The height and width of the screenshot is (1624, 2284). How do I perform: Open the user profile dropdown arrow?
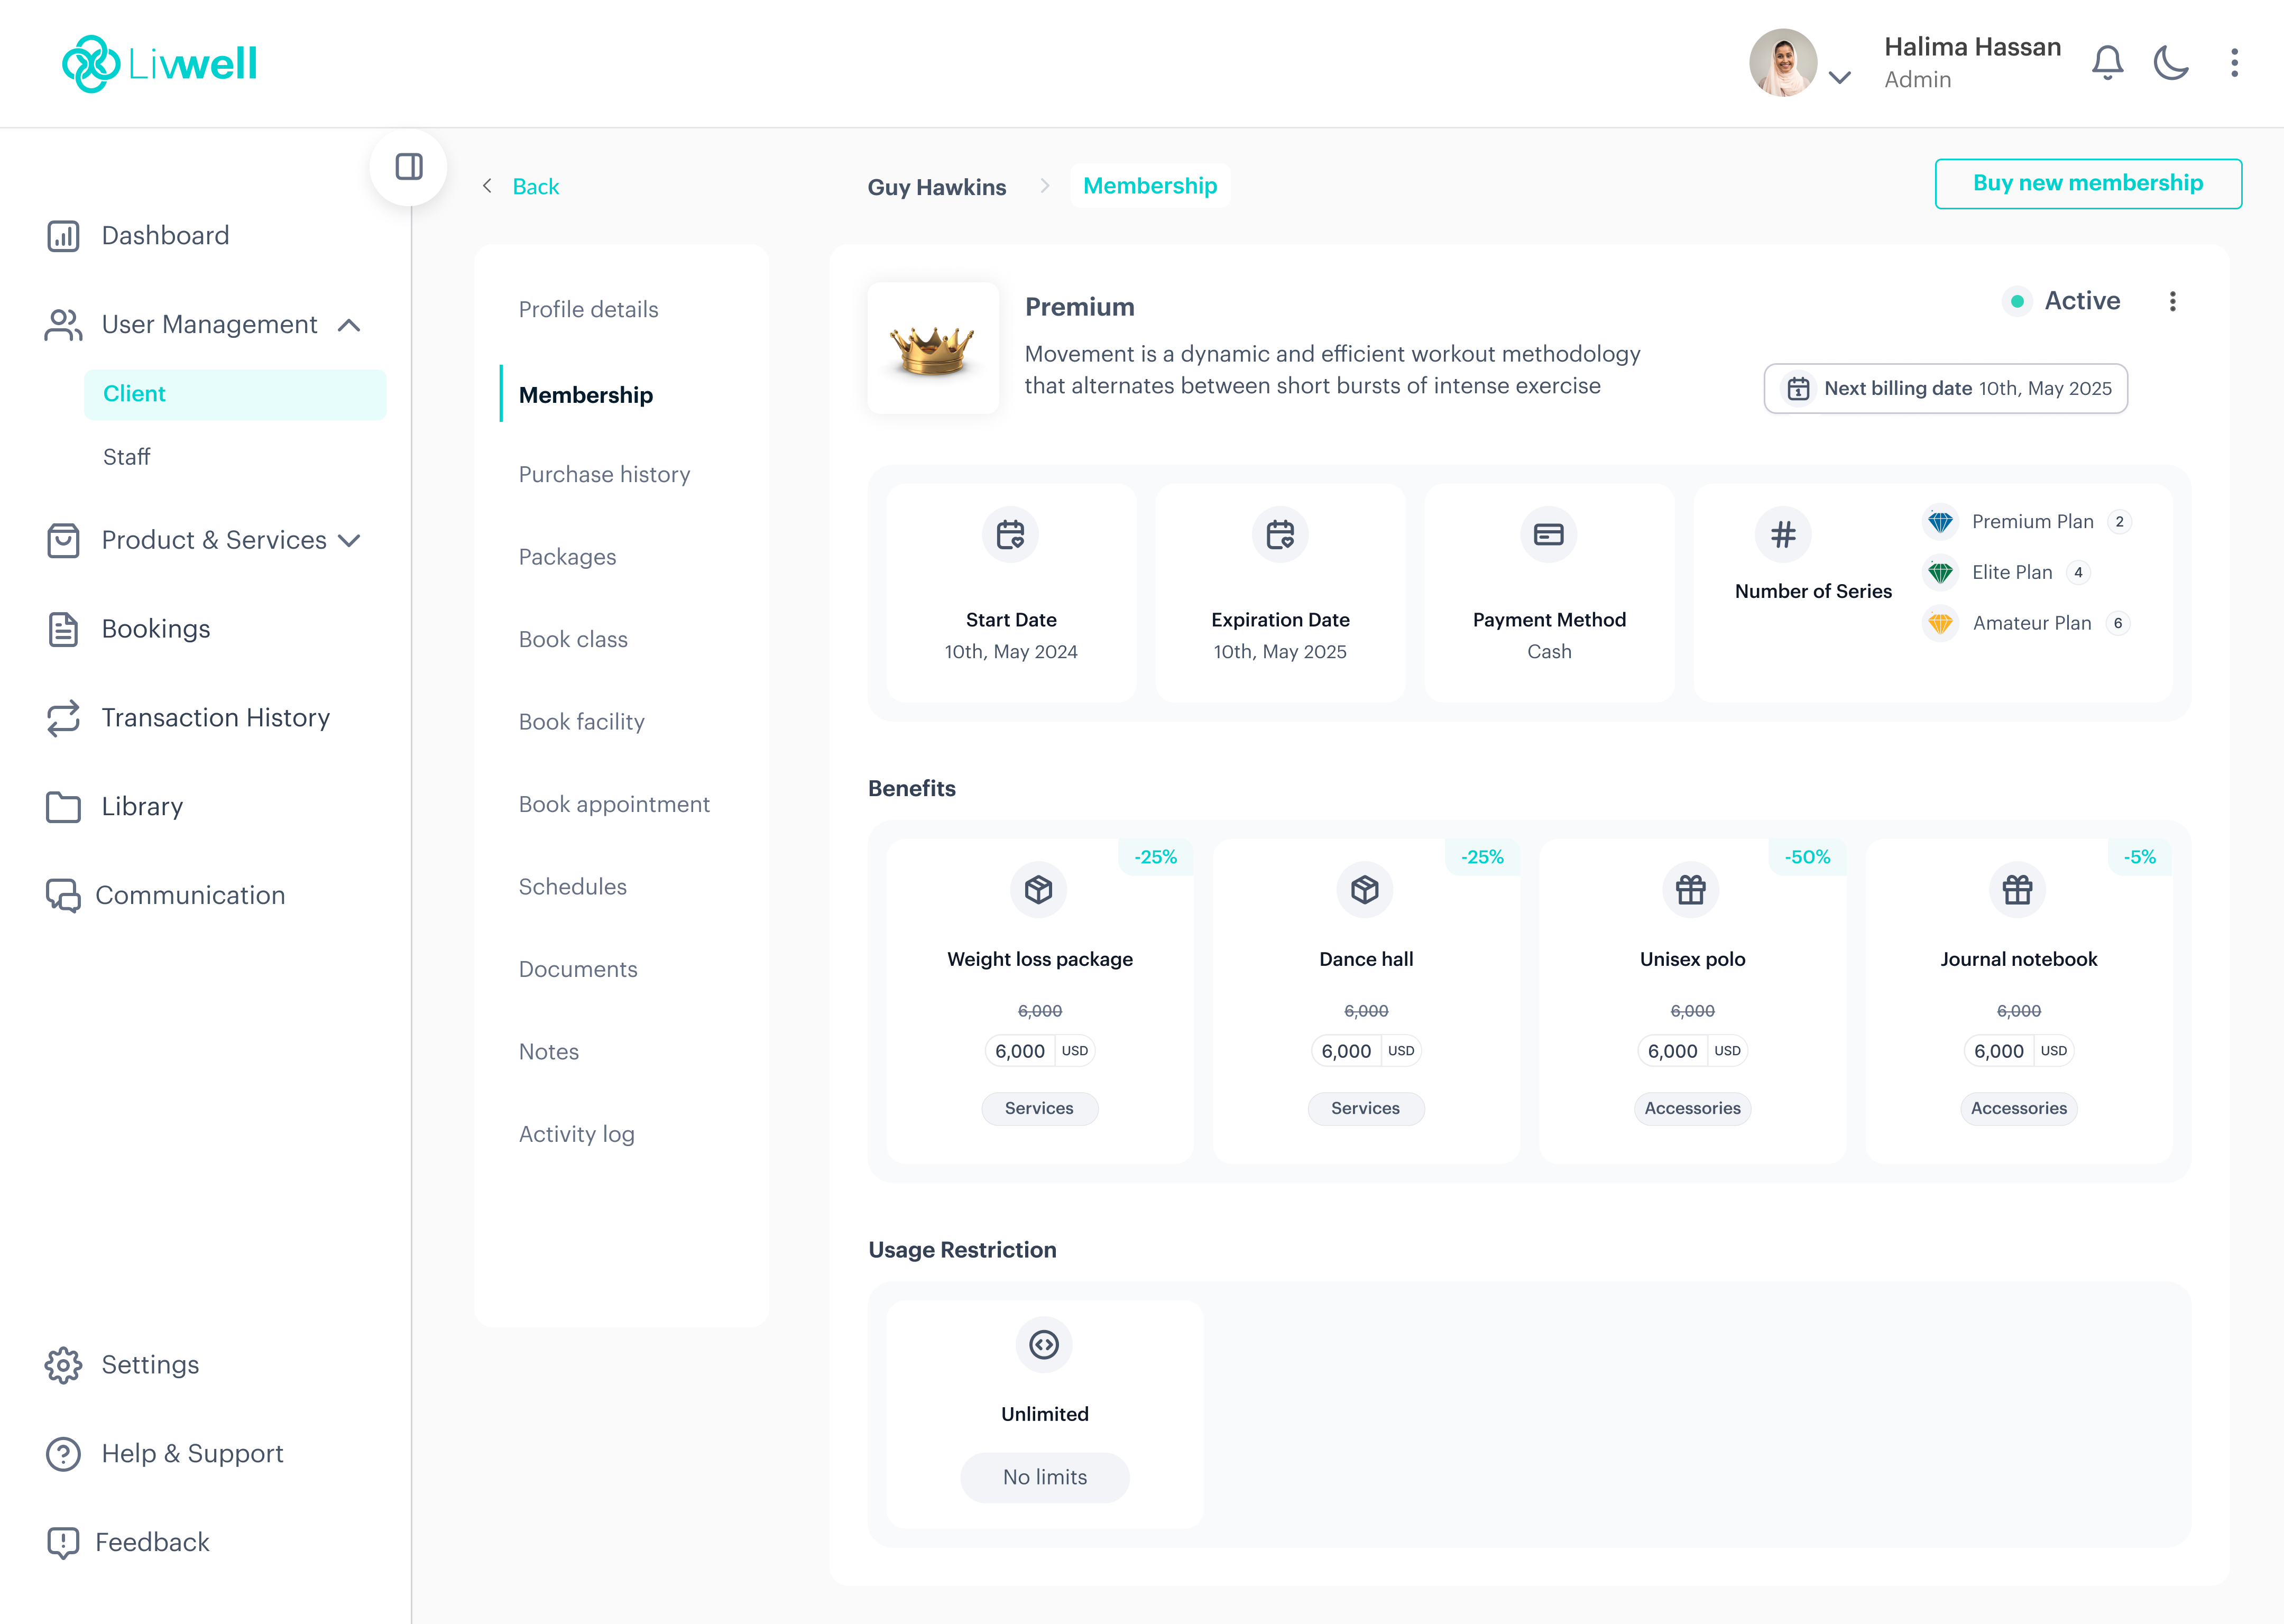[1839, 78]
